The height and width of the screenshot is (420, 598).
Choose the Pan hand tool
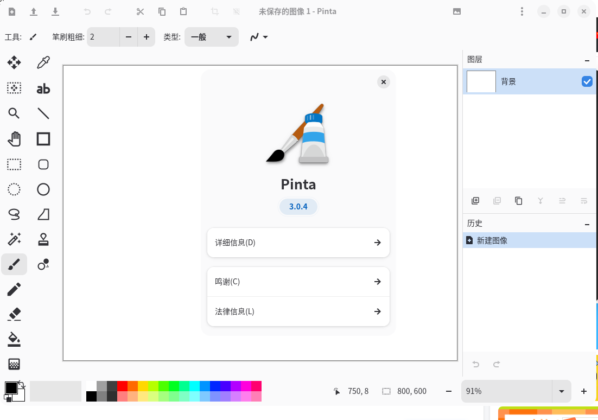point(14,139)
